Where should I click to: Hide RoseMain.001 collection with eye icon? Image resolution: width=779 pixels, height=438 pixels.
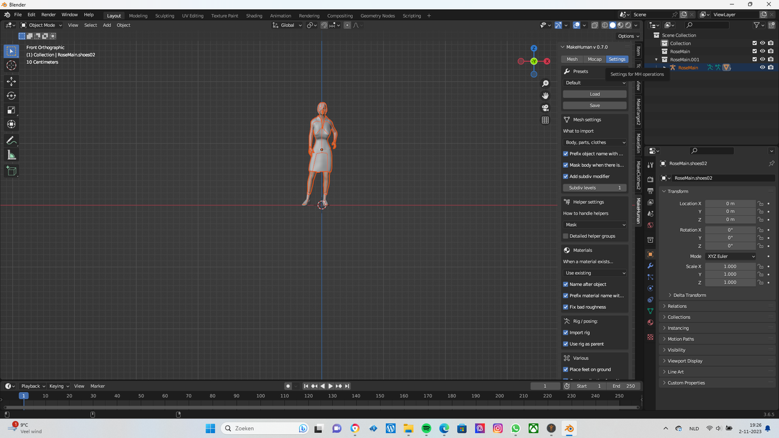click(x=763, y=60)
